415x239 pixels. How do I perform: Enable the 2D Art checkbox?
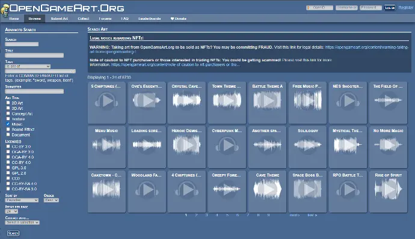[8, 103]
